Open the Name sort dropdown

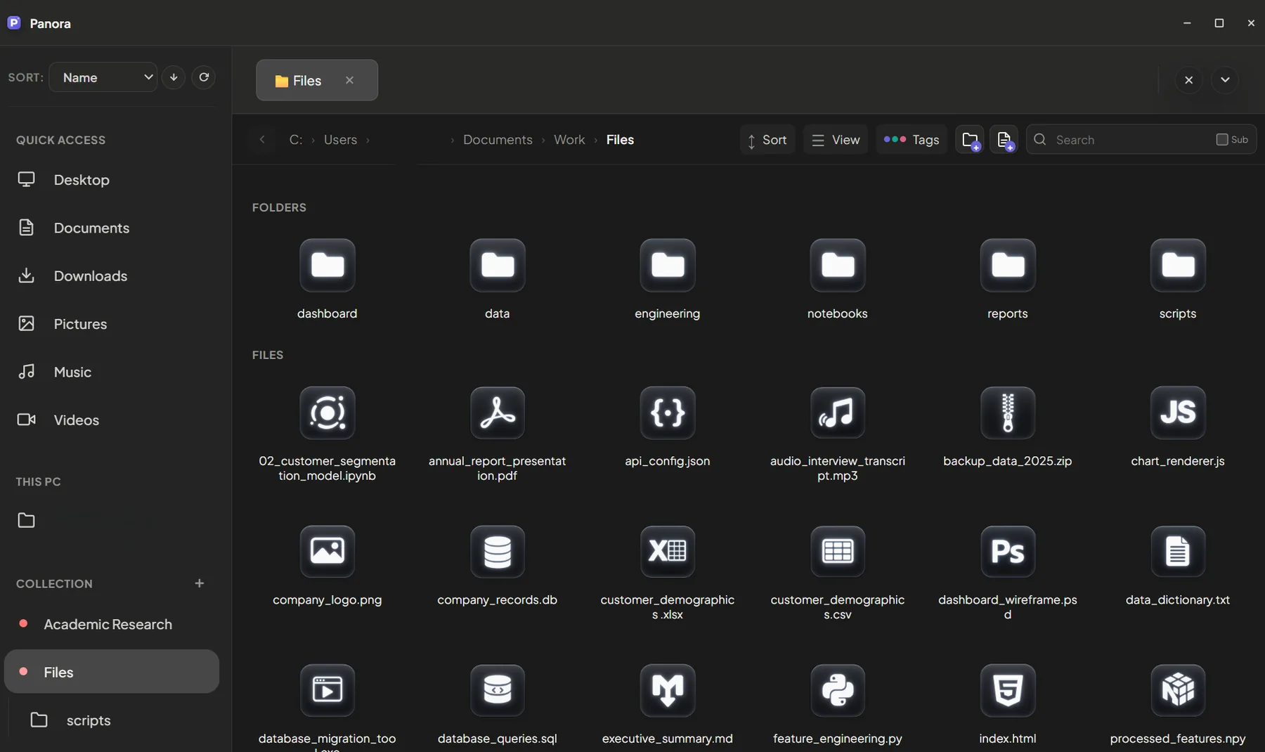point(103,77)
